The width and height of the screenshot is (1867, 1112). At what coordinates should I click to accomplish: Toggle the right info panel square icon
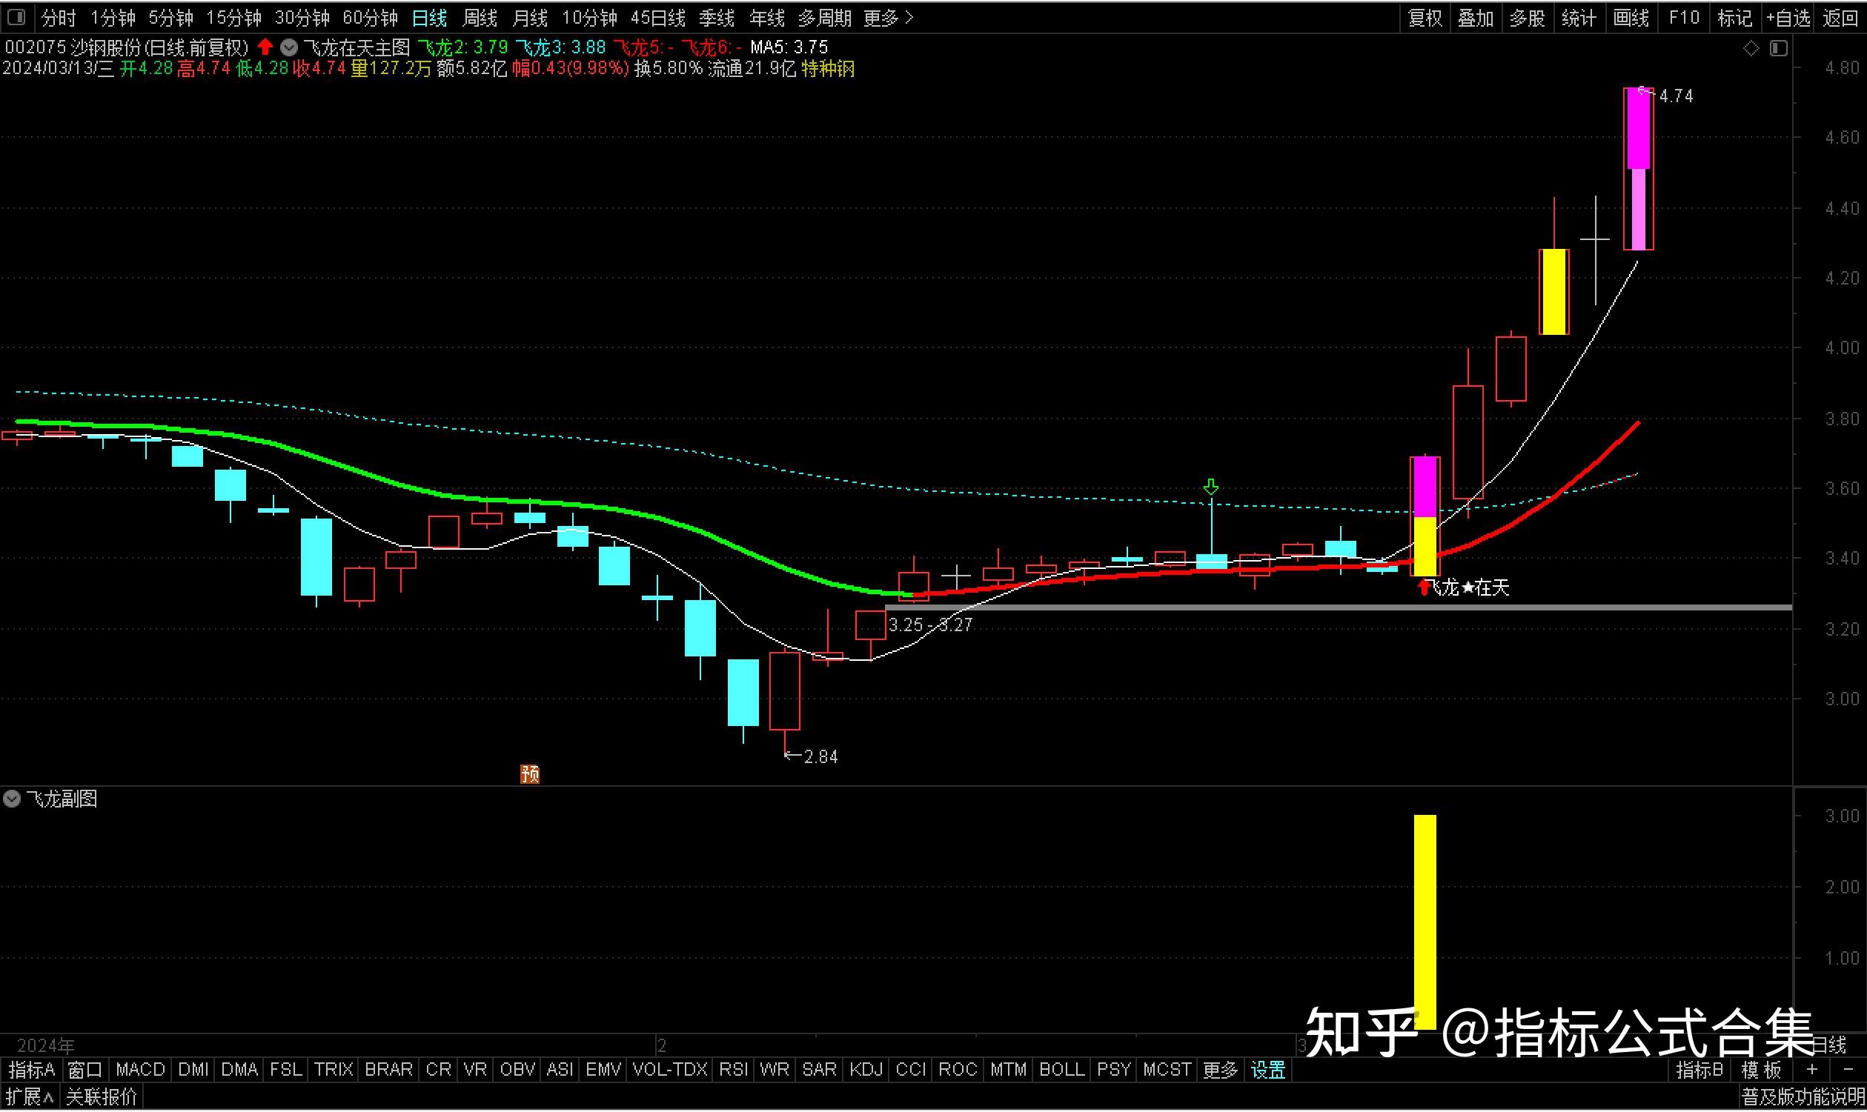click(x=1779, y=49)
